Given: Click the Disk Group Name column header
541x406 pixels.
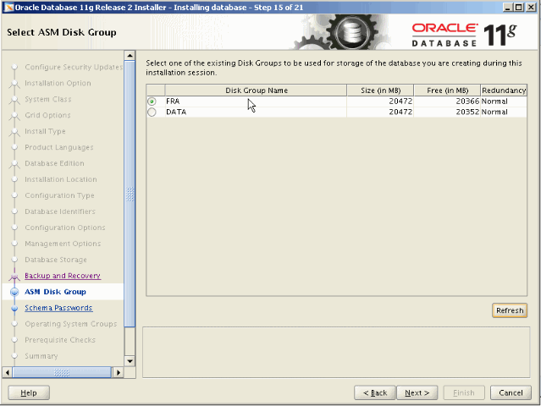Looking at the screenshot, I should click(256, 91).
